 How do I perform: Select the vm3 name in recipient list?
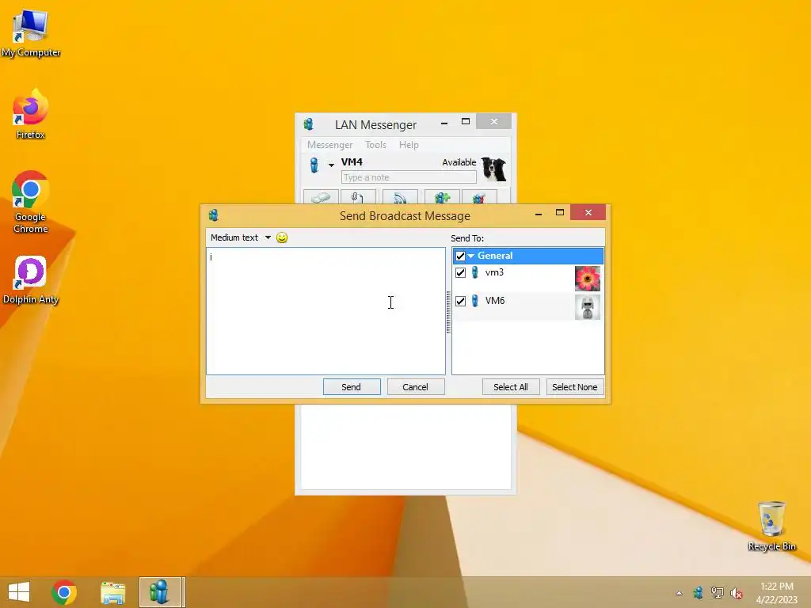pyautogui.click(x=494, y=272)
